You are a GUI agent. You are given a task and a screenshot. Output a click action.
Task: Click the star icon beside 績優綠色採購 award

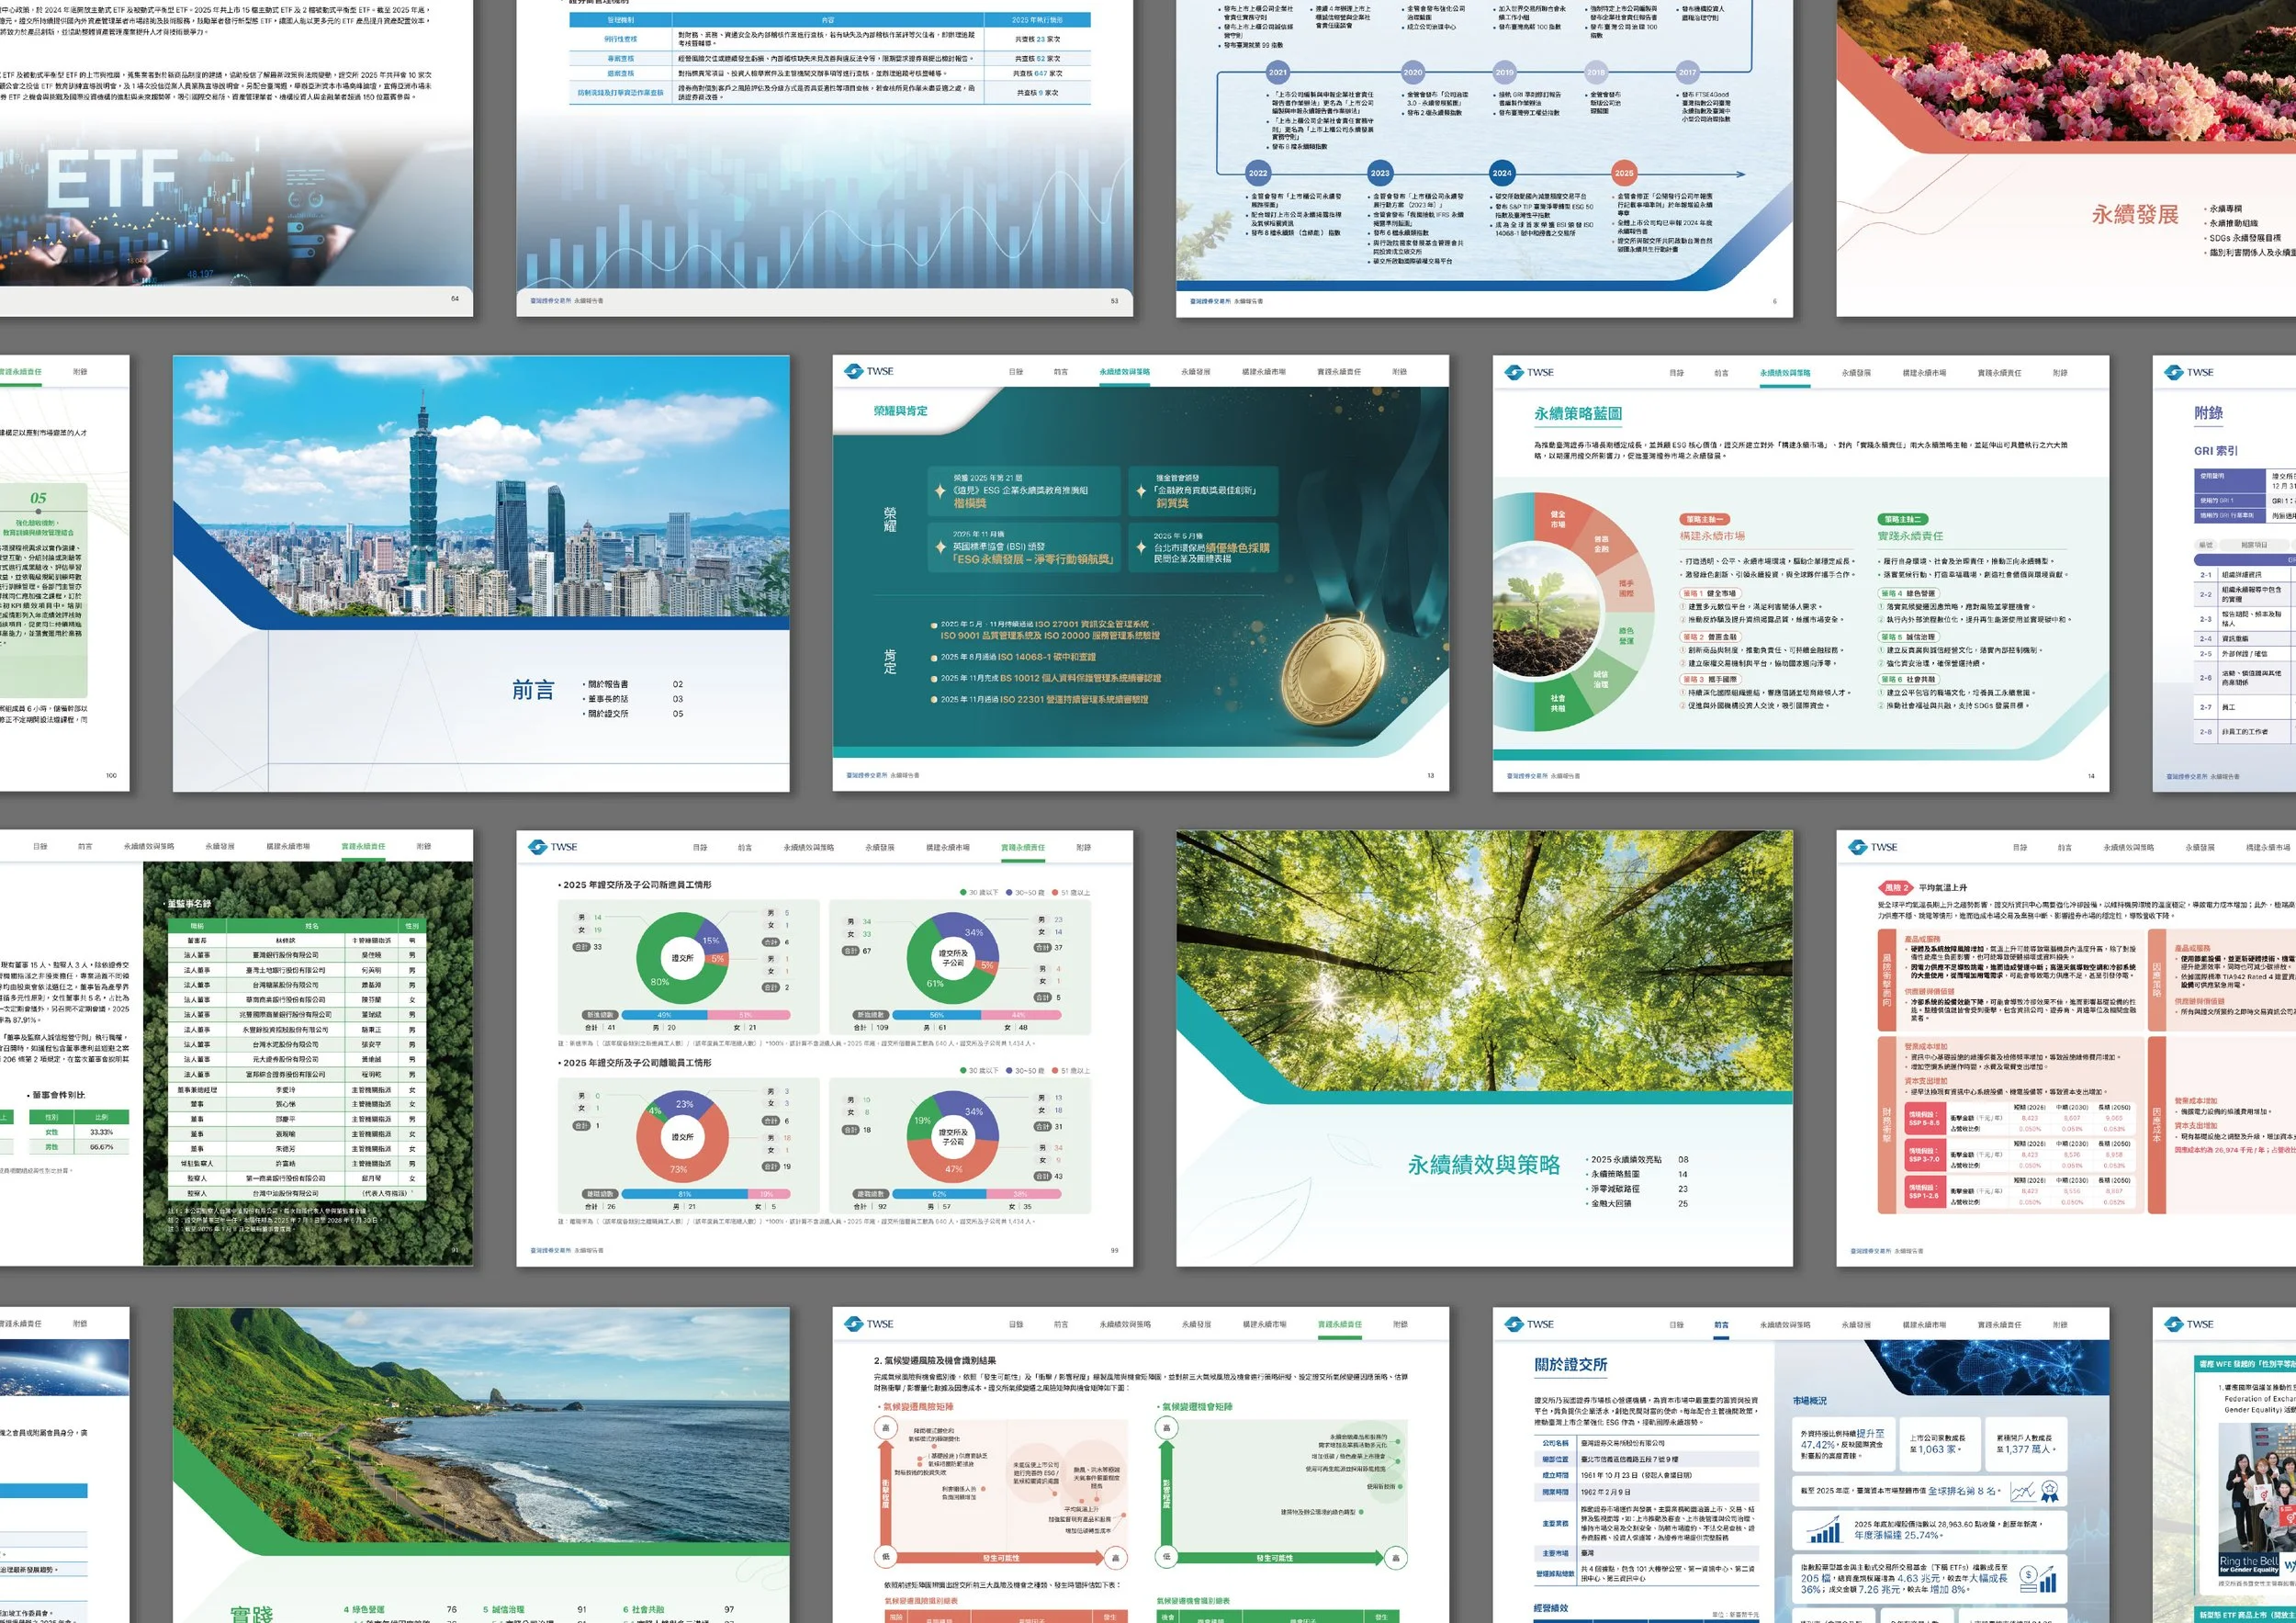pos(1141,547)
